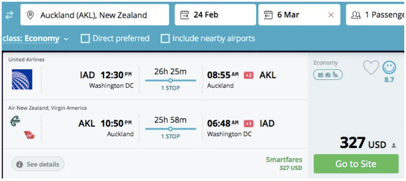
Task: Clear the 6 Mar return date with red X
Action: tap(331, 15)
